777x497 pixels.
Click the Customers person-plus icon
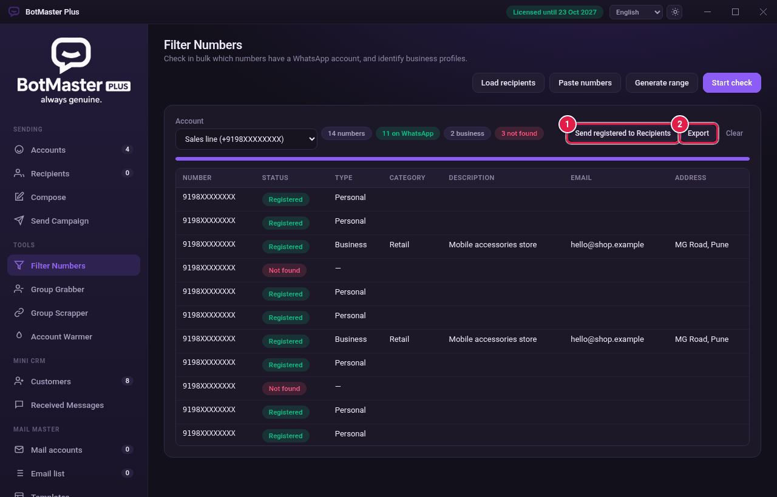click(x=19, y=381)
